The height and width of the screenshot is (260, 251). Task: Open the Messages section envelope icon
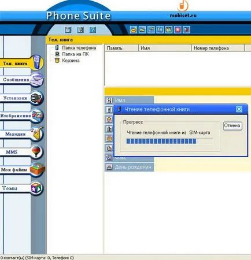pos(38,79)
